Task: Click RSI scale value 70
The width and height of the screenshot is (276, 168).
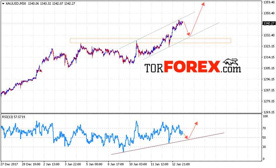Action: tap(264, 128)
